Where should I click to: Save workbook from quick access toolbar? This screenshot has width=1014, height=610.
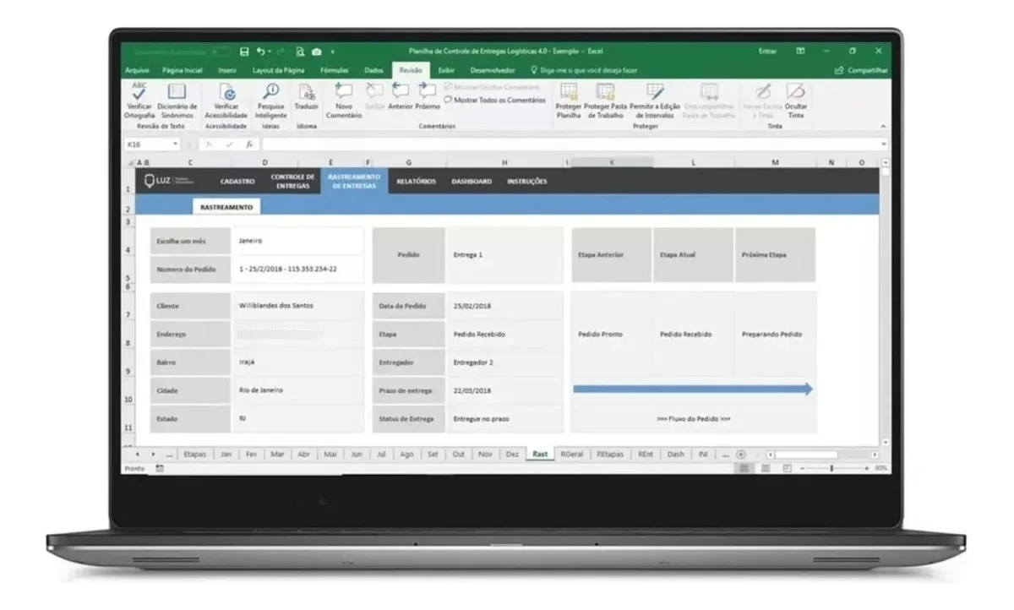point(244,52)
